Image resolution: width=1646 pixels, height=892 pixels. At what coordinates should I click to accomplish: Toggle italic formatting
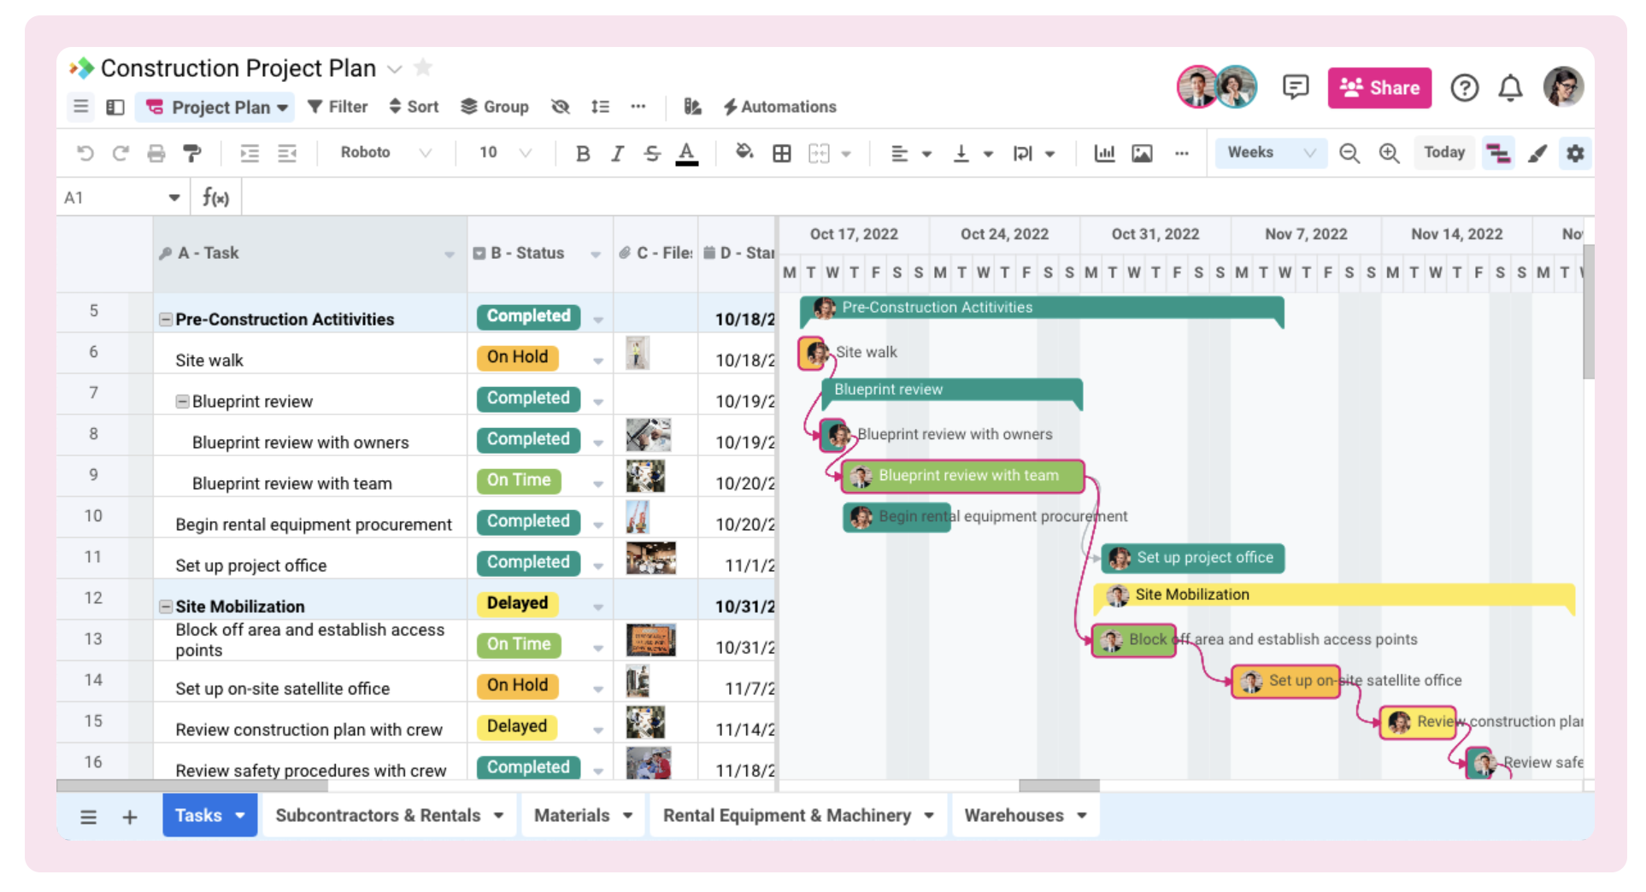coord(617,153)
